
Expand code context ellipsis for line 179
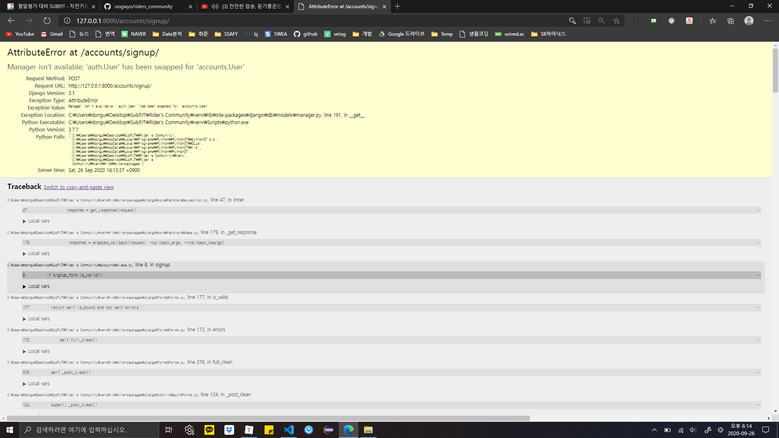758,243
